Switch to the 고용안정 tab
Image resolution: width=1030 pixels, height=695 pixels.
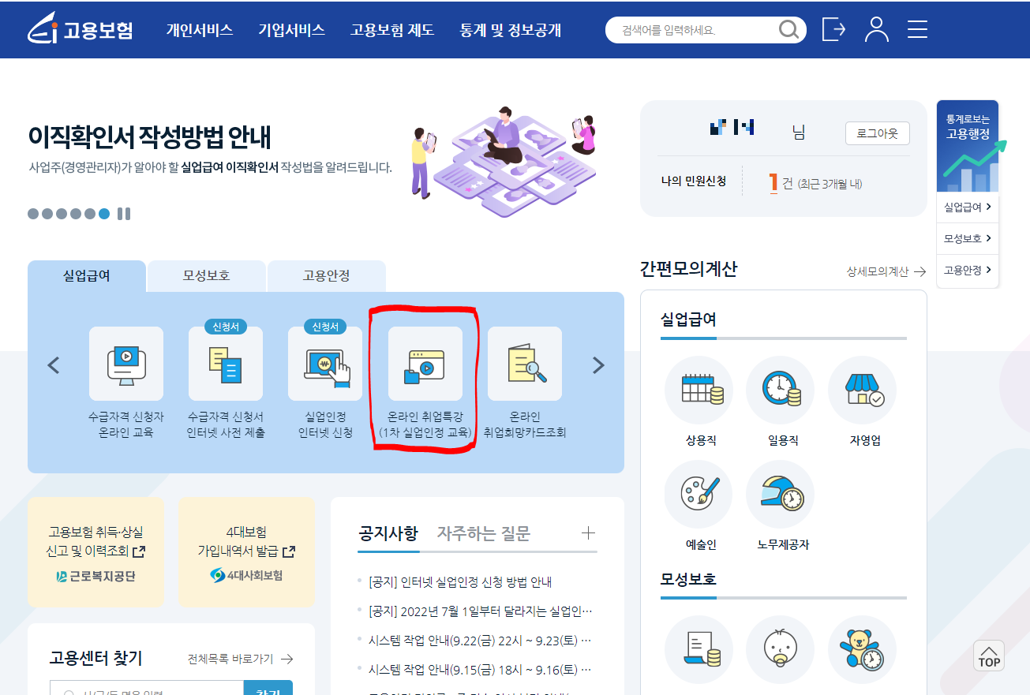327,276
